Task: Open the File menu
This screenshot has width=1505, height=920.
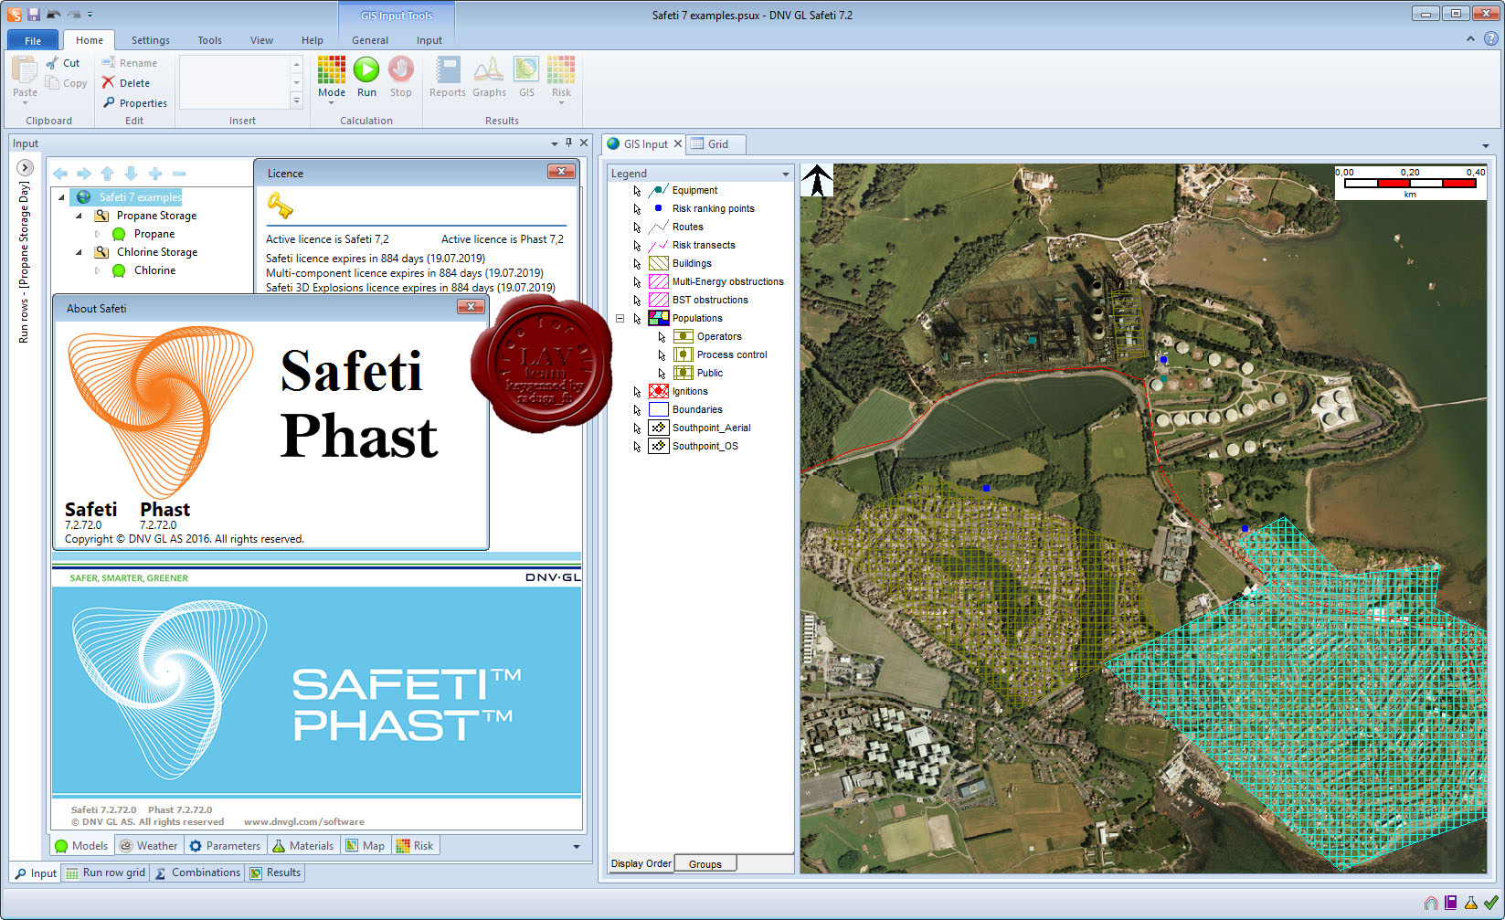Action: click(x=33, y=40)
